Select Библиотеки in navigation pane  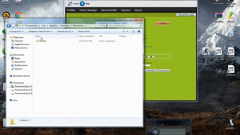[17, 55]
